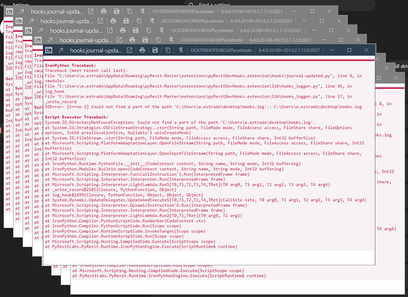Click version 6.4.0.26100+0515:2.7.12.0:2027 in front window

pos(289,50)
